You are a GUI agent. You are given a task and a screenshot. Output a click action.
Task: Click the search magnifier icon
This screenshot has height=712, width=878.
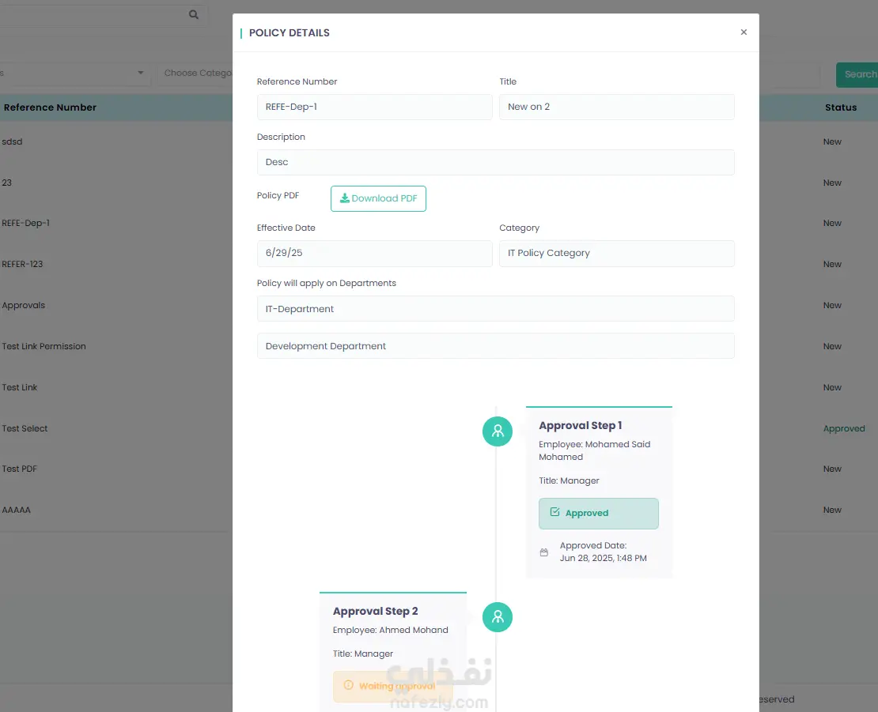click(x=194, y=14)
